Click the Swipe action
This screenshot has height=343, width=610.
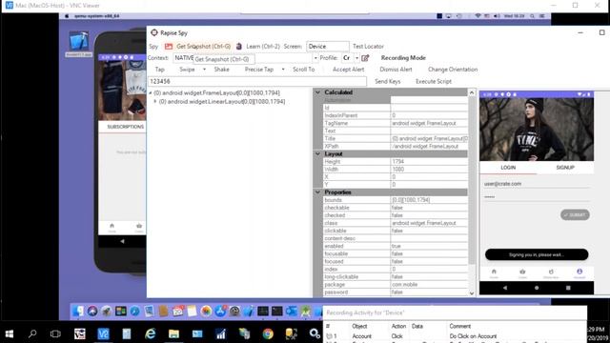click(x=187, y=70)
